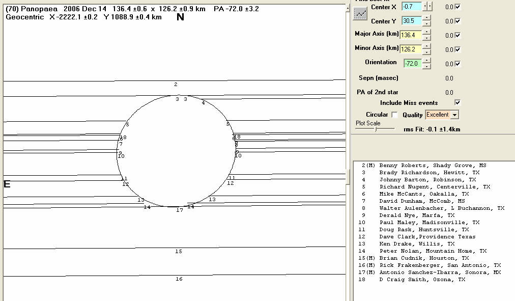Select observer row Rick Frakenberger, San Antonio
The image size is (515, 301).
pos(430,265)
